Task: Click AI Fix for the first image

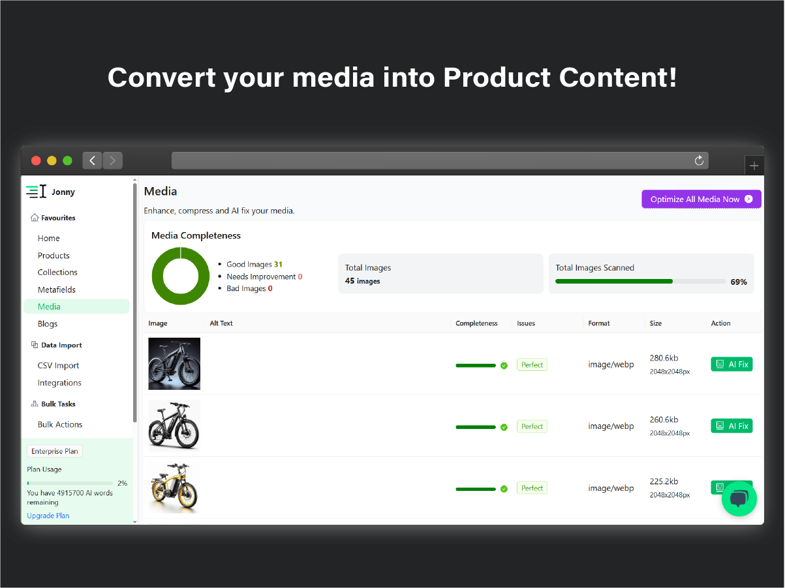Action: tap(731, 364)
